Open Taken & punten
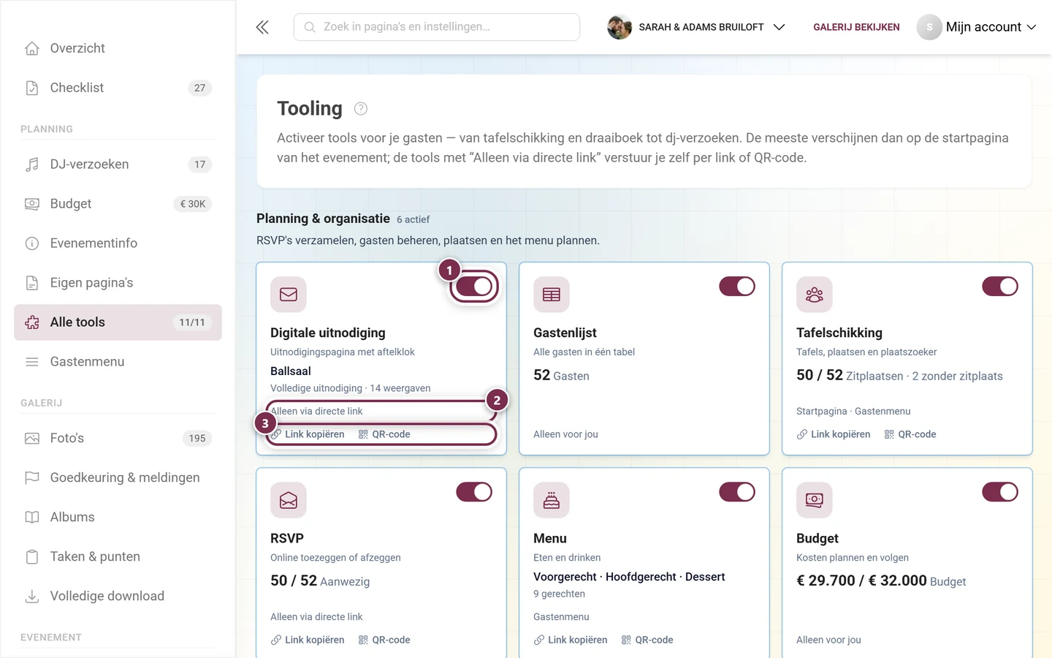This screenshot has height=658, width=1052. 118,557
